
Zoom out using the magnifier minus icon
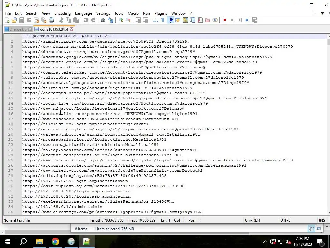(128, 20)
